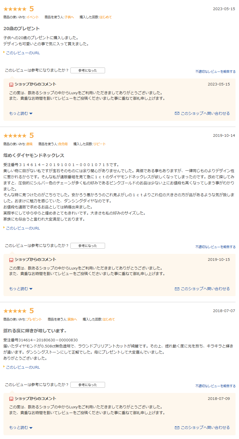
Task: Expand もっと読む in the 2019-10-15 shop comment
Action: coord(21,289)
